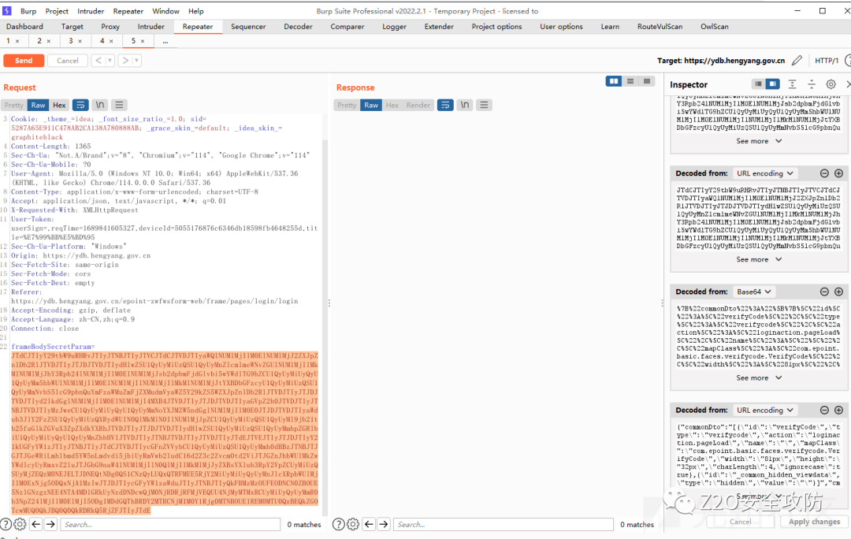This screenshot has height=539, width=851.
Task: Switch to tabbed layout view
Action: point(646,81)
